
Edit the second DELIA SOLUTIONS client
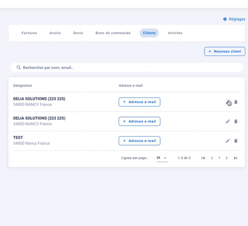[x=228, y=121]
